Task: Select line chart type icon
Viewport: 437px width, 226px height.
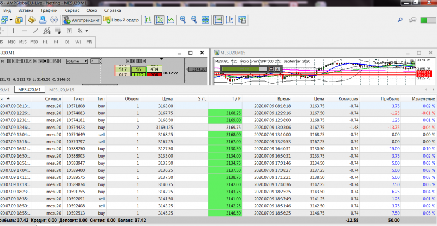Action: click(171, 20)
